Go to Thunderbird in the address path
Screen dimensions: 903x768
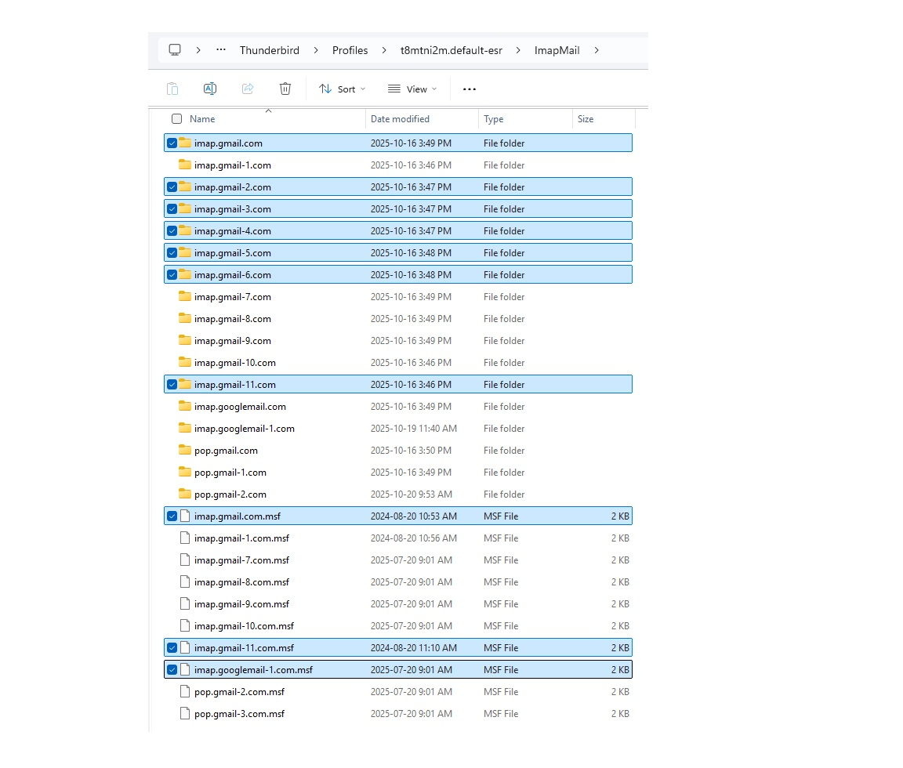[269, 50]
